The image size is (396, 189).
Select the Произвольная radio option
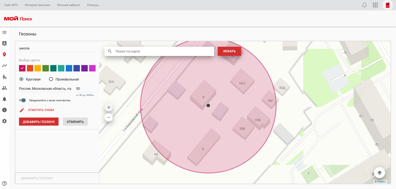pos(51,79)
